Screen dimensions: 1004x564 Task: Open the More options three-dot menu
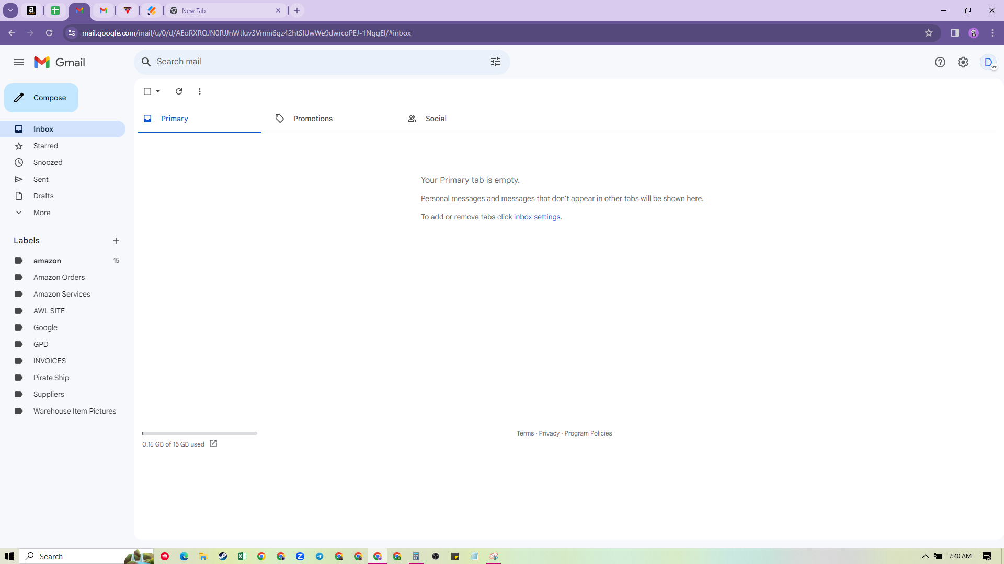(x=200, y=91)
